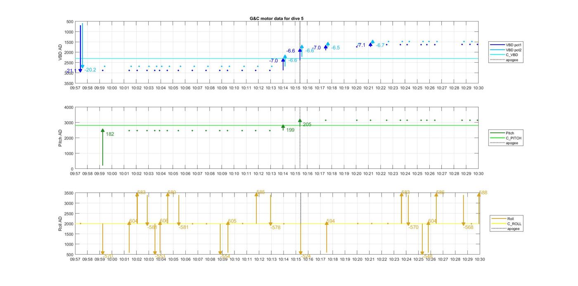
Task: Select the VBD pot1 legend entry
Action: point(507,45)
